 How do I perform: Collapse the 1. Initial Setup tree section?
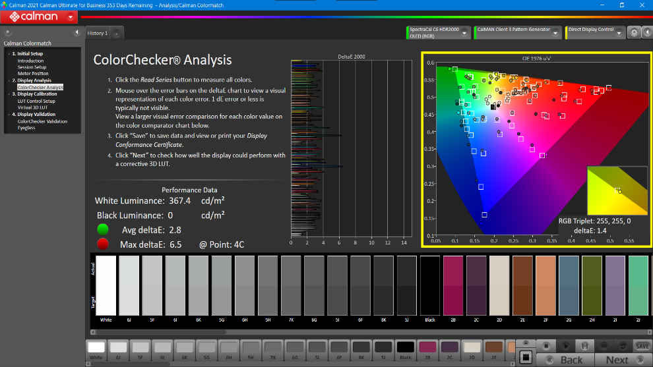click(x=9, y=53)
